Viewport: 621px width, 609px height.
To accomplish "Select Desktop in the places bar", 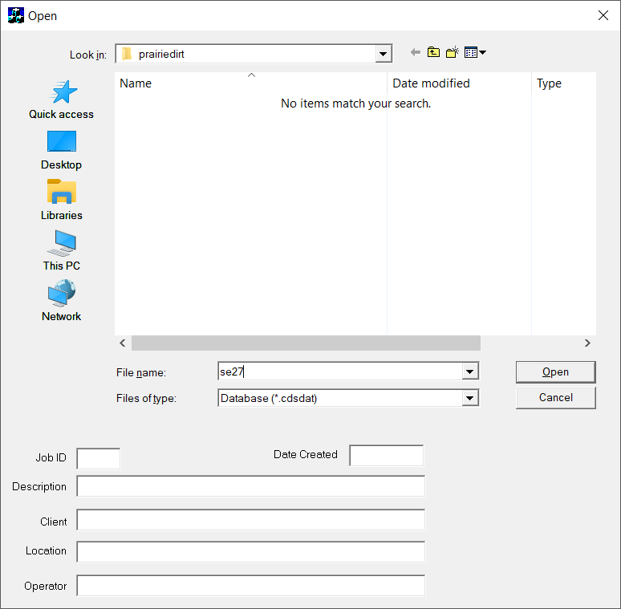I will pyautogui.click(x=62, y=150).
